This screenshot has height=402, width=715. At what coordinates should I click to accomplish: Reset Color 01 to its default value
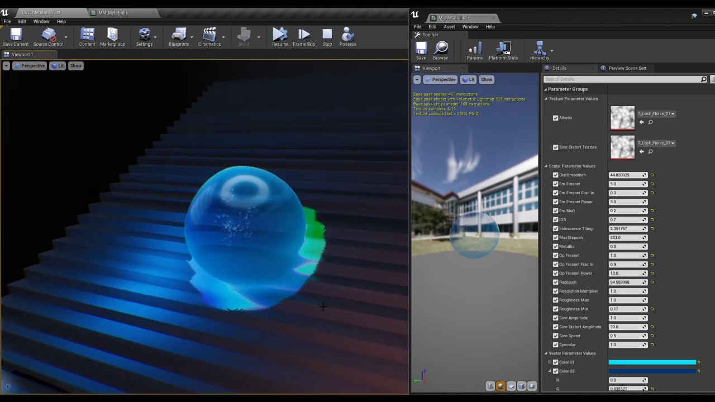pyautogui.click(x=698, y=362)
